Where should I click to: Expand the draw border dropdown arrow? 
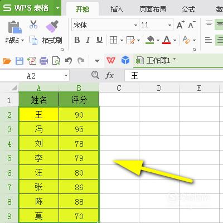pos(138,40)
